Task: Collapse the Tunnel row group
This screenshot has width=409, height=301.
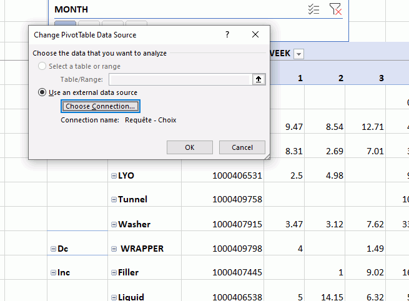Action: pyautogui.click(x=114, y=200)
